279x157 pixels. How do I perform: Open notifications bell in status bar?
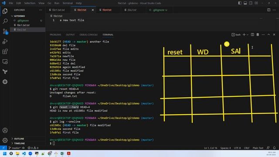[274, 148]
